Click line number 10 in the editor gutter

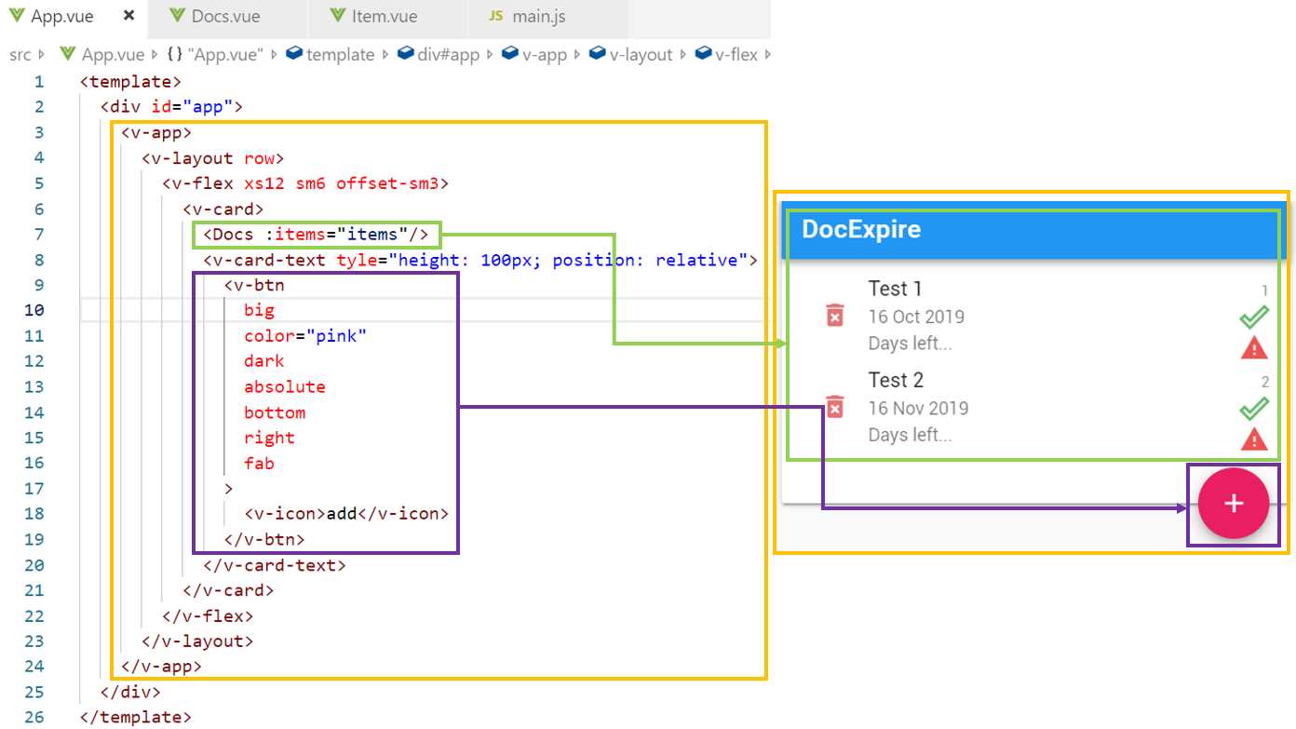click(x=34, y=310)
